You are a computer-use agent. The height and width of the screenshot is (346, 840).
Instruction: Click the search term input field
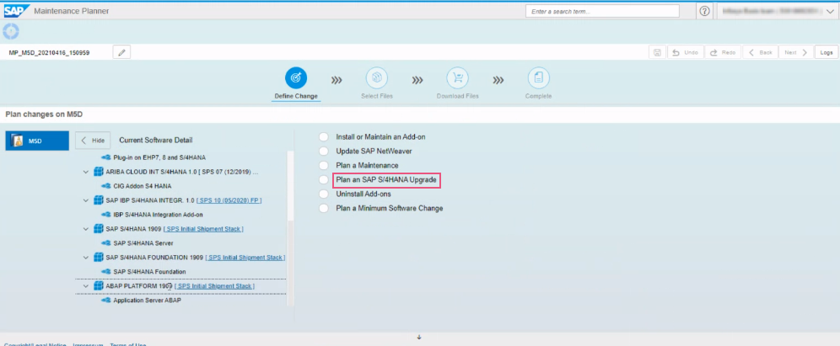click(602, 11)
